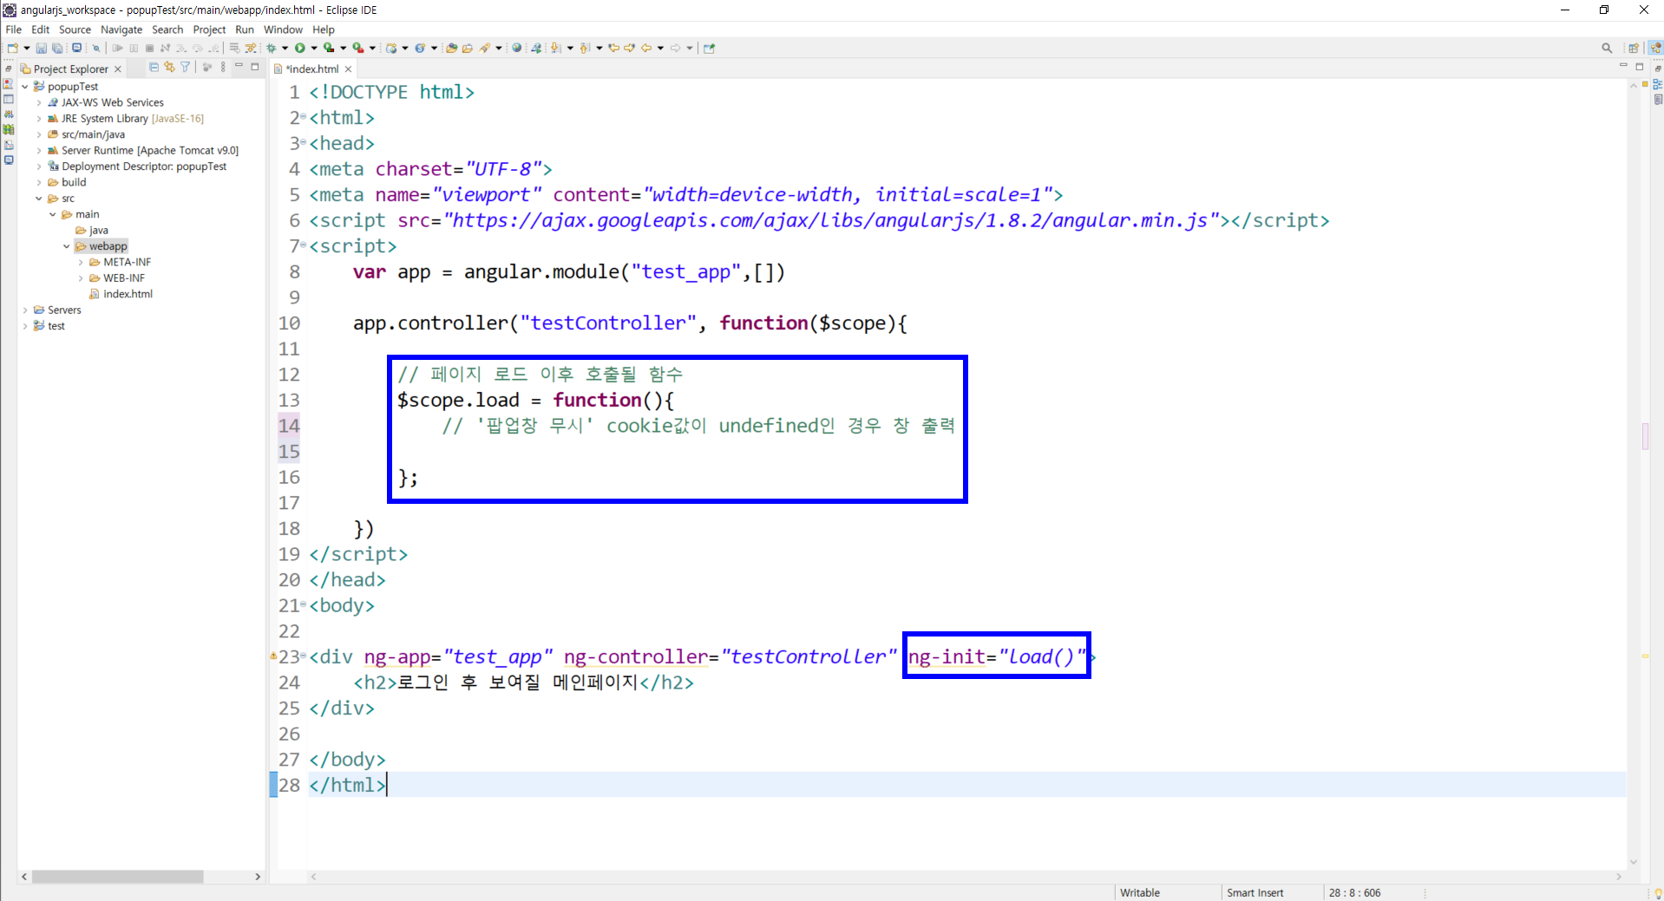Open the web browser globe icon
This screenshot has width=1664, height=901.
[x=516, y=48]
